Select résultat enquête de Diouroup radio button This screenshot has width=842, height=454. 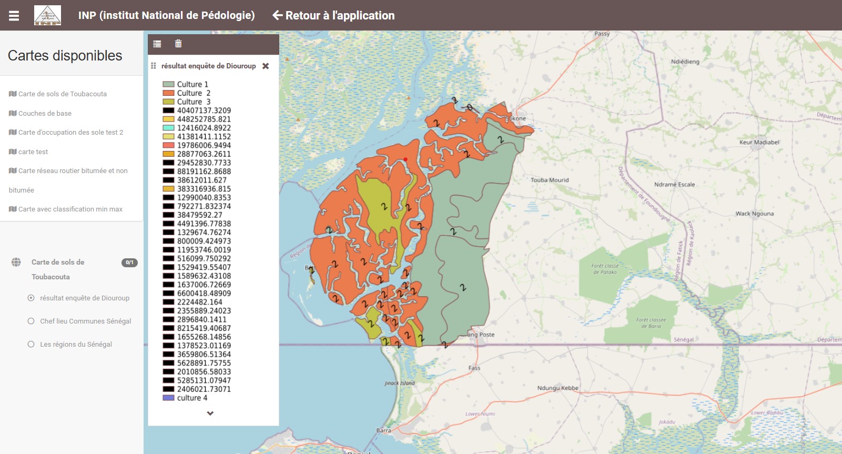[x=31, y=298]
